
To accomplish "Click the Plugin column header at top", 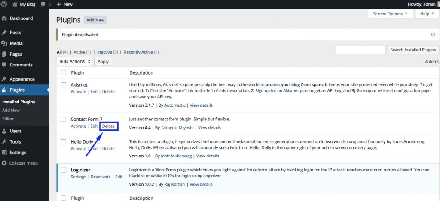I will (x=77, y=73).
